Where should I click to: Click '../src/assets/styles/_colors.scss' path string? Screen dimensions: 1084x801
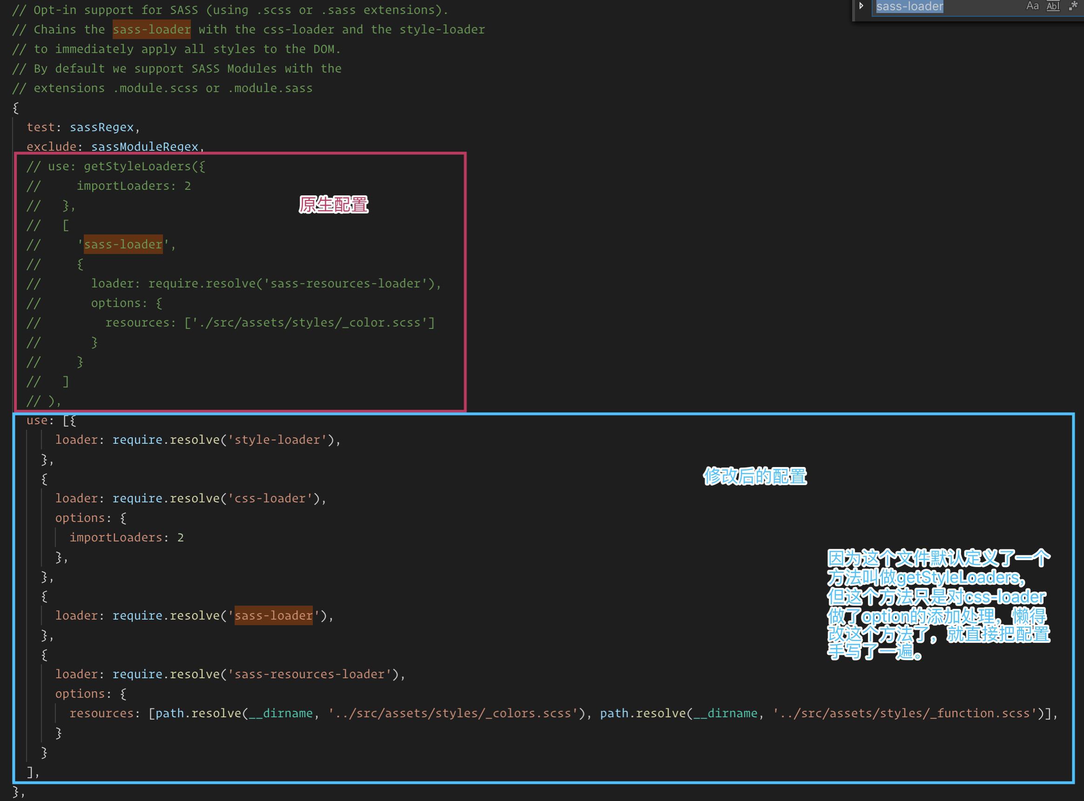pyautogui.click(x=453, y=713)
